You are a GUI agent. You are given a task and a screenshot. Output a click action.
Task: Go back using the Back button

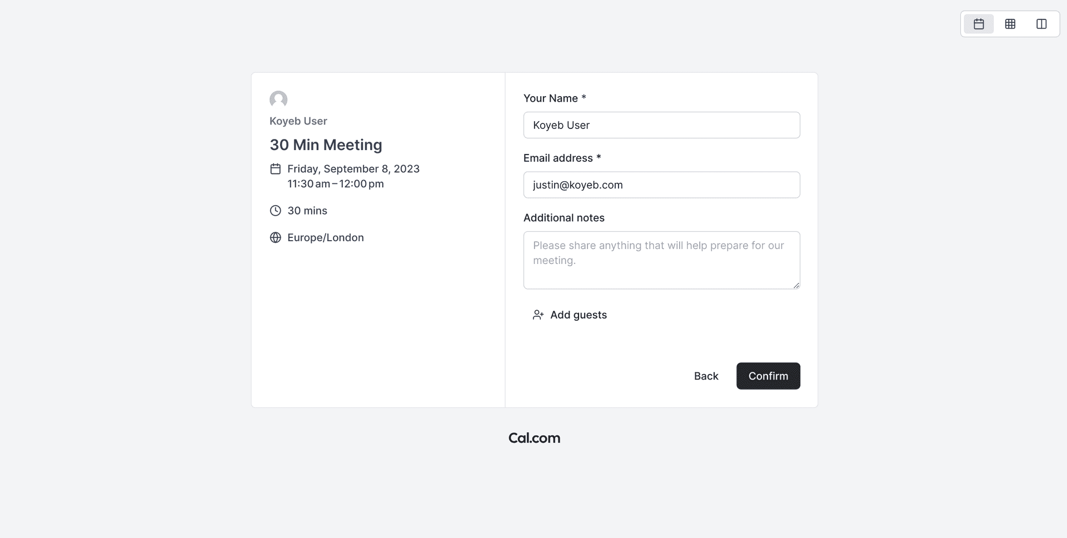coord(706,376)
